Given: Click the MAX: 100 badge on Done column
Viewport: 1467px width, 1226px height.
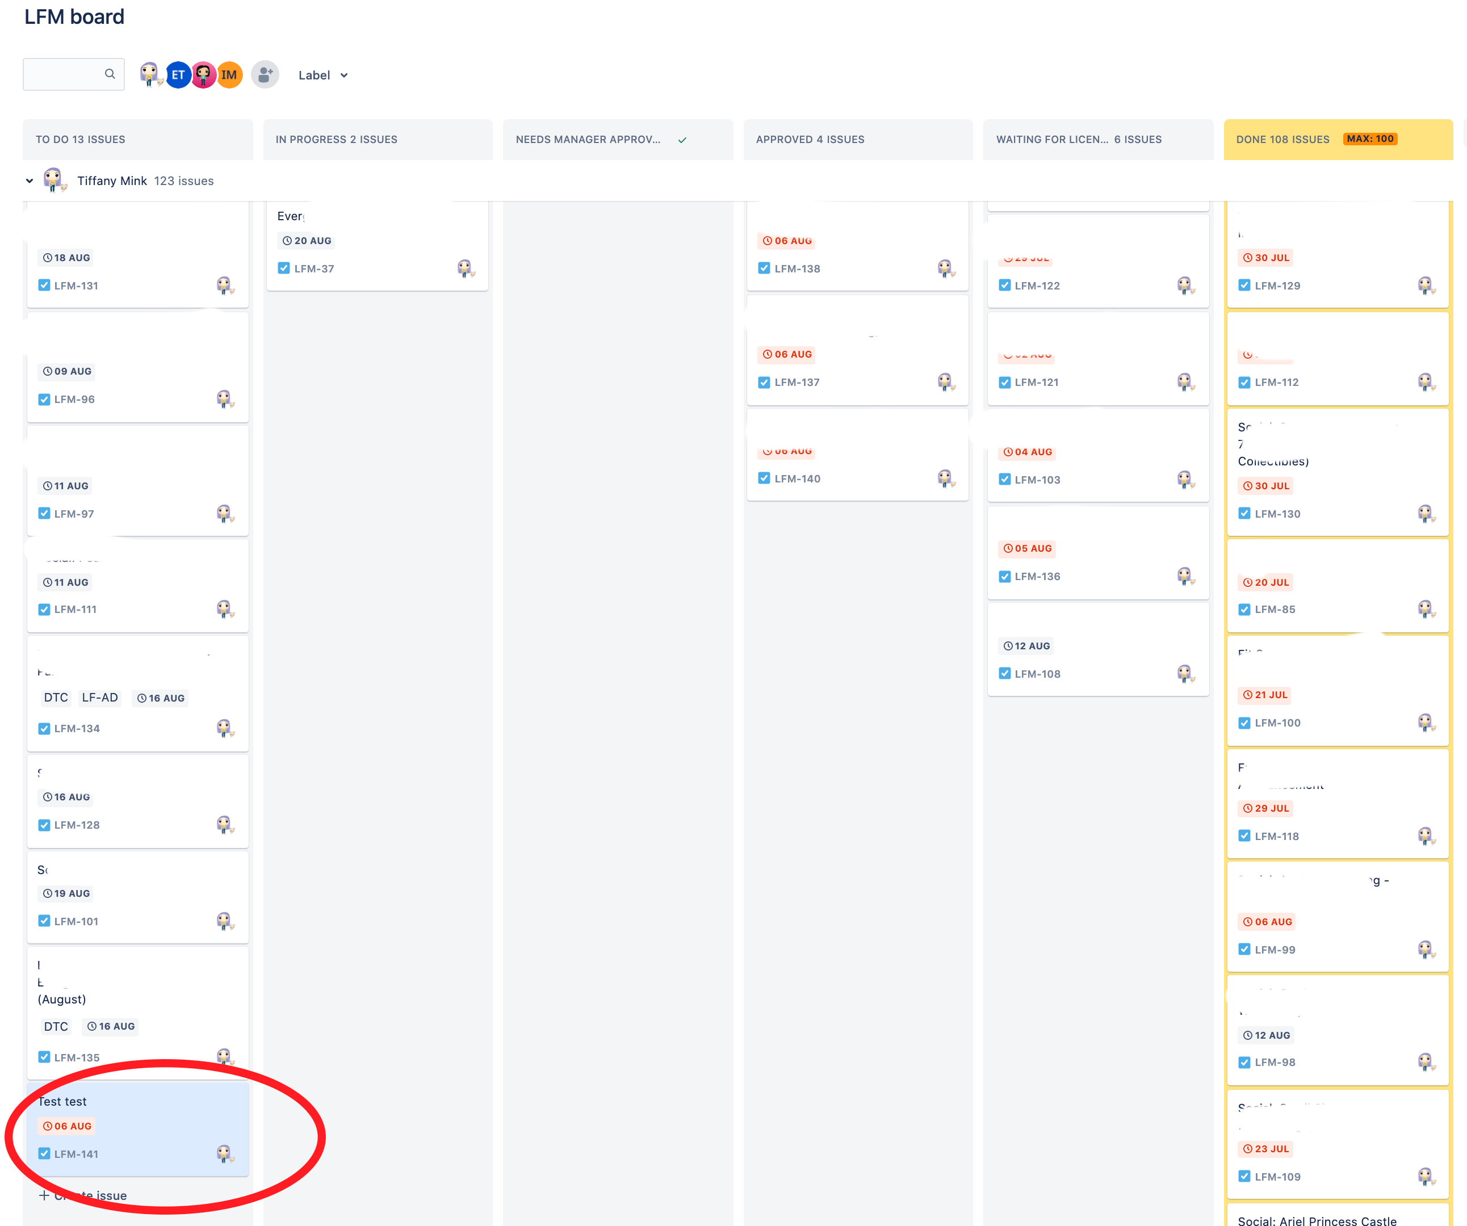Looking at the screenshot, I should [x=1370, y=138].
